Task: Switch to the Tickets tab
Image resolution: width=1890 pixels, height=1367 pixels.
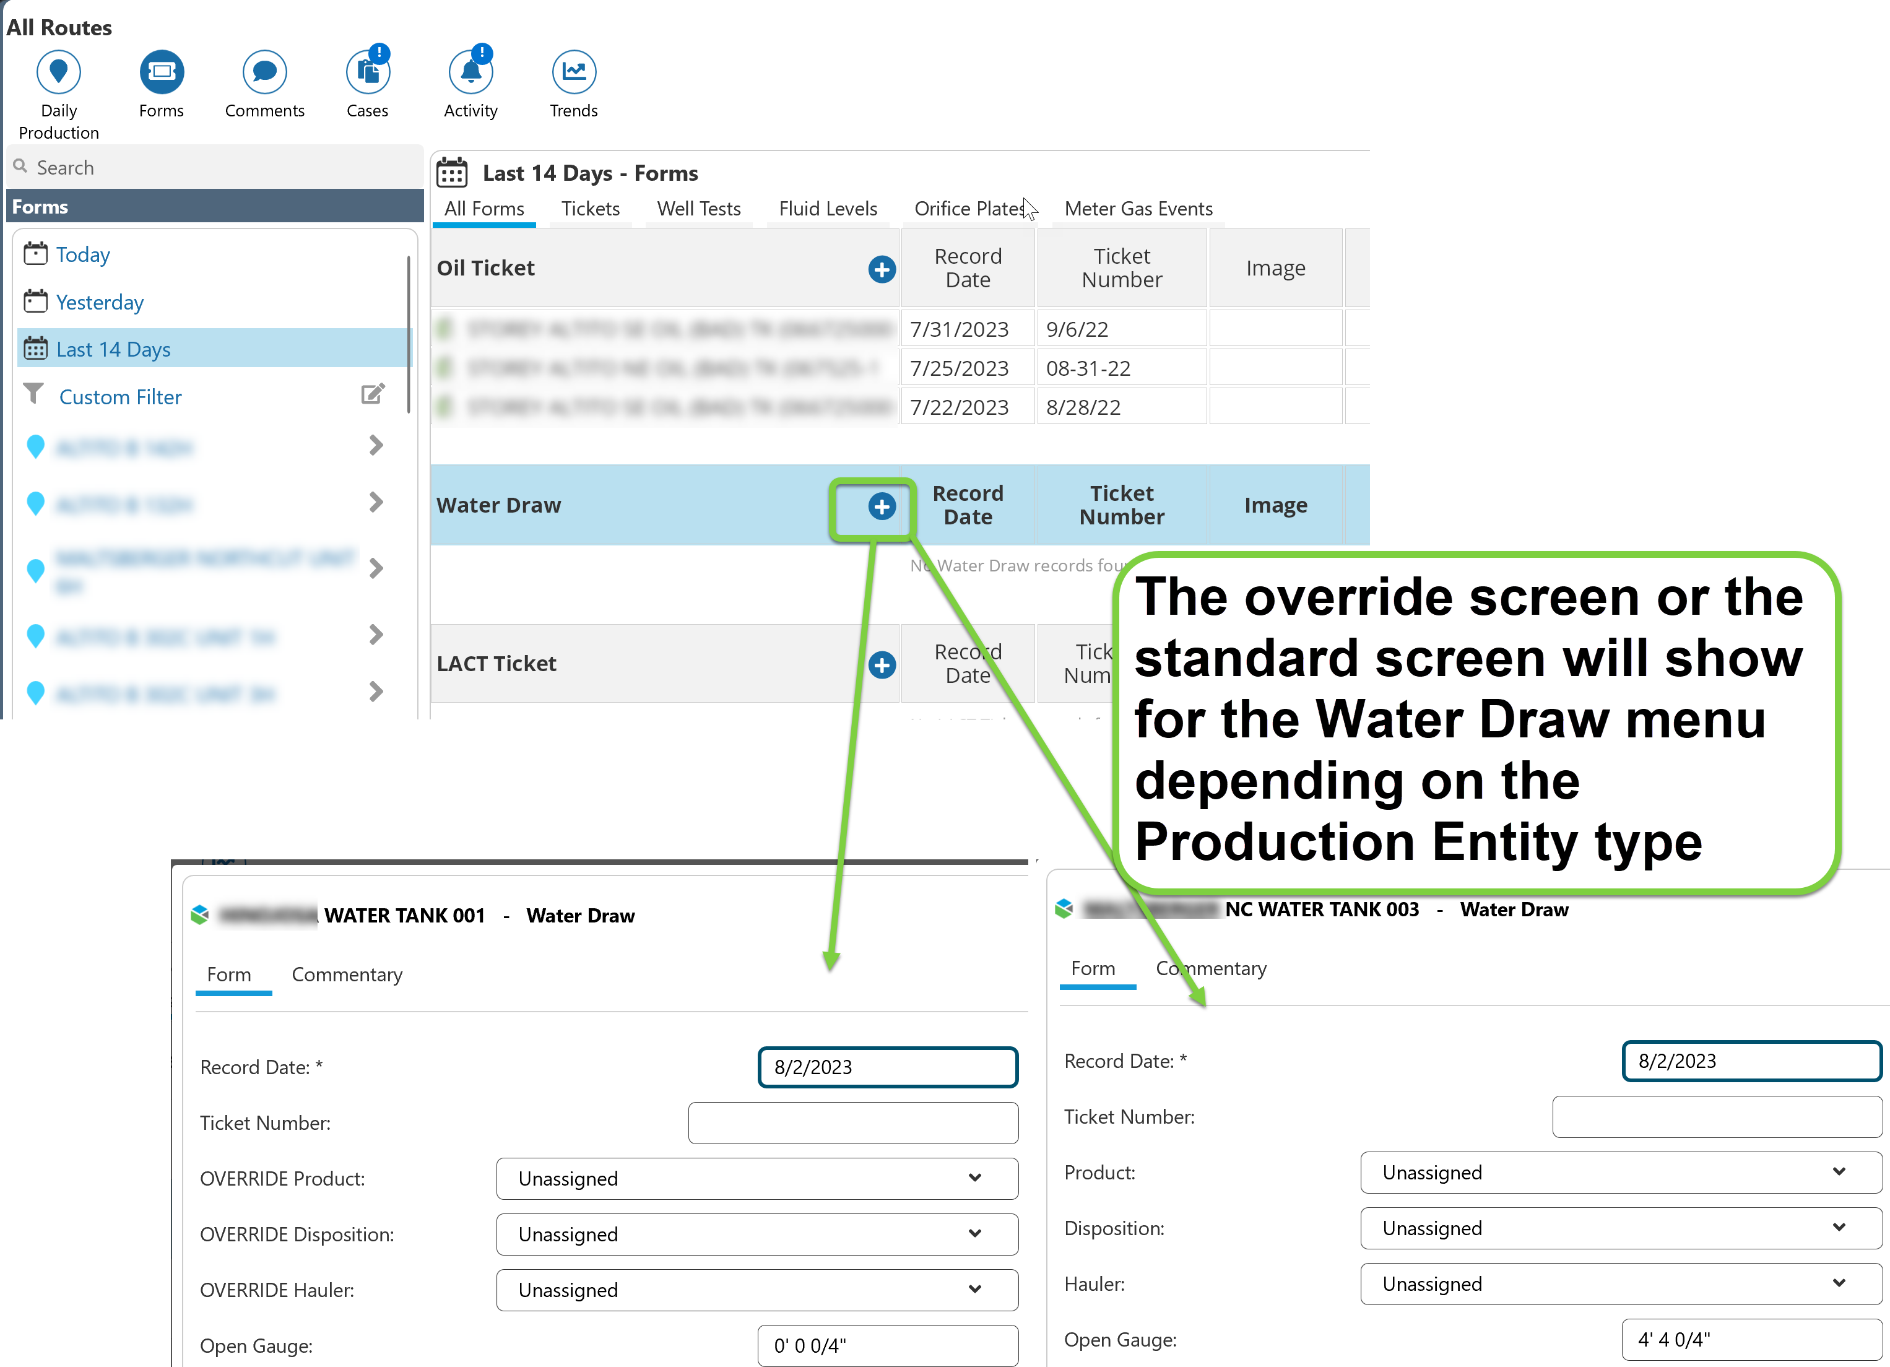Action: point(590,209)
